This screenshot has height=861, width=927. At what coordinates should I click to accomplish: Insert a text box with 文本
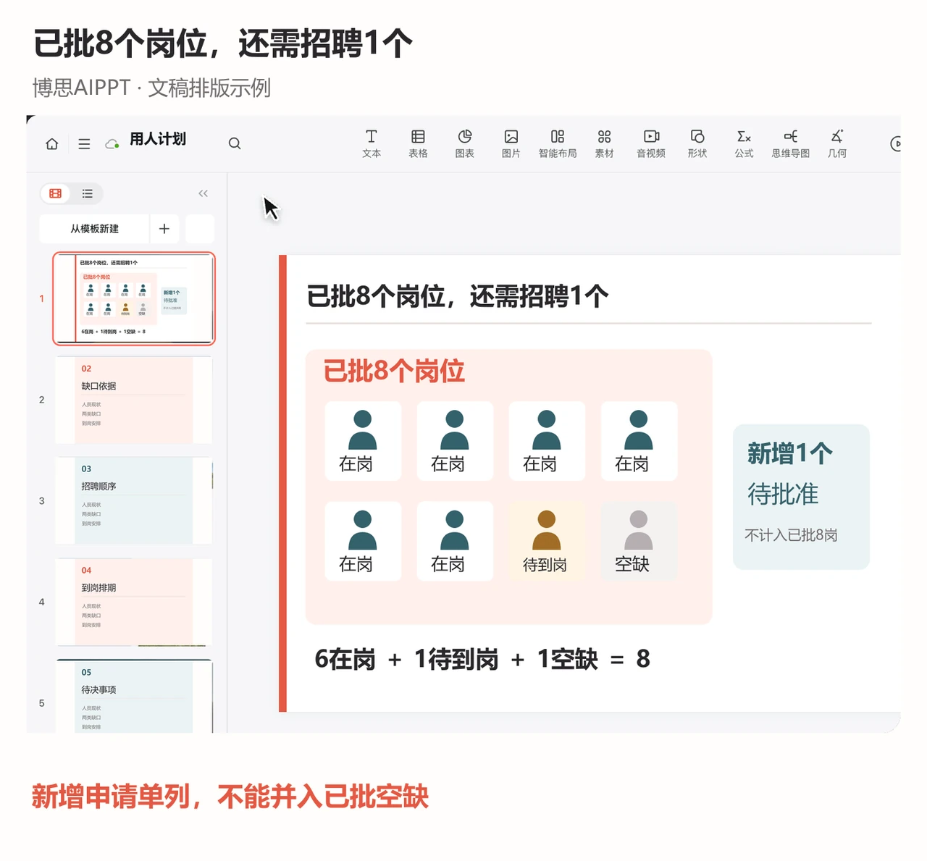click(x=372, y=143)
